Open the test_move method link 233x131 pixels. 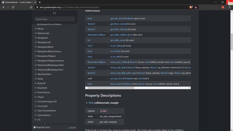tap(115, 84)
